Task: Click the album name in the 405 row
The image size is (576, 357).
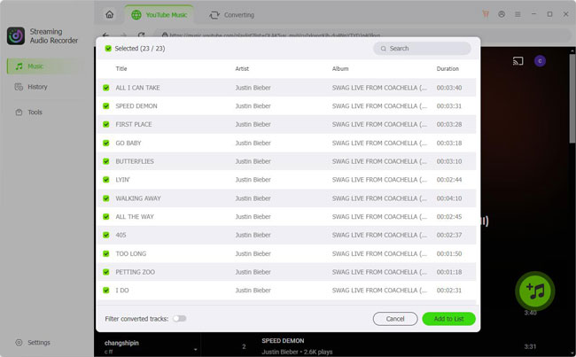Action: click(379, 235)
